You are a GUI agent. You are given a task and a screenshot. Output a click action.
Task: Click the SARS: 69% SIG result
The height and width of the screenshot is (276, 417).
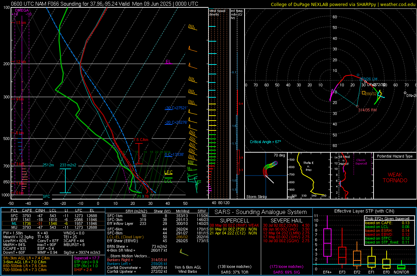pos(286,272)
